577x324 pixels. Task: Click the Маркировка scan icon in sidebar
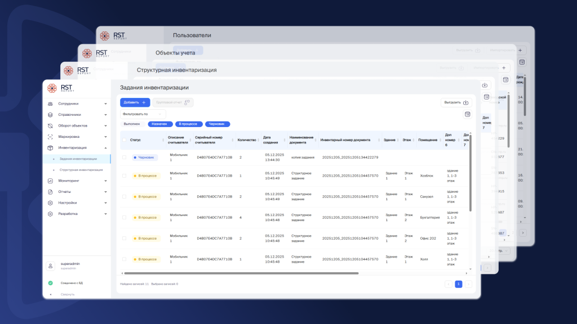50,137
